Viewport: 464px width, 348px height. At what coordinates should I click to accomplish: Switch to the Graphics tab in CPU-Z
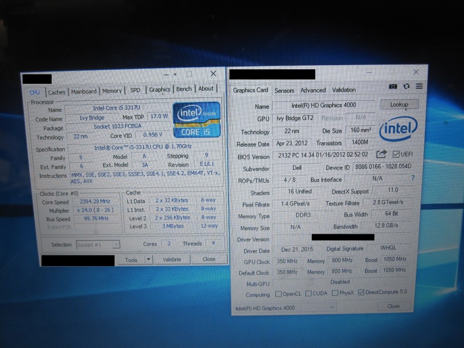pyautogui.click(x=159, y=89)
